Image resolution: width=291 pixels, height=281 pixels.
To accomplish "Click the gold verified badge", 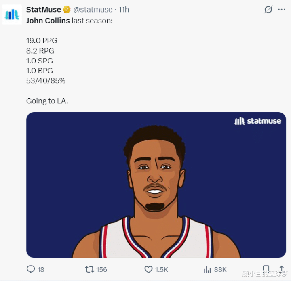I will pos(67,9).
